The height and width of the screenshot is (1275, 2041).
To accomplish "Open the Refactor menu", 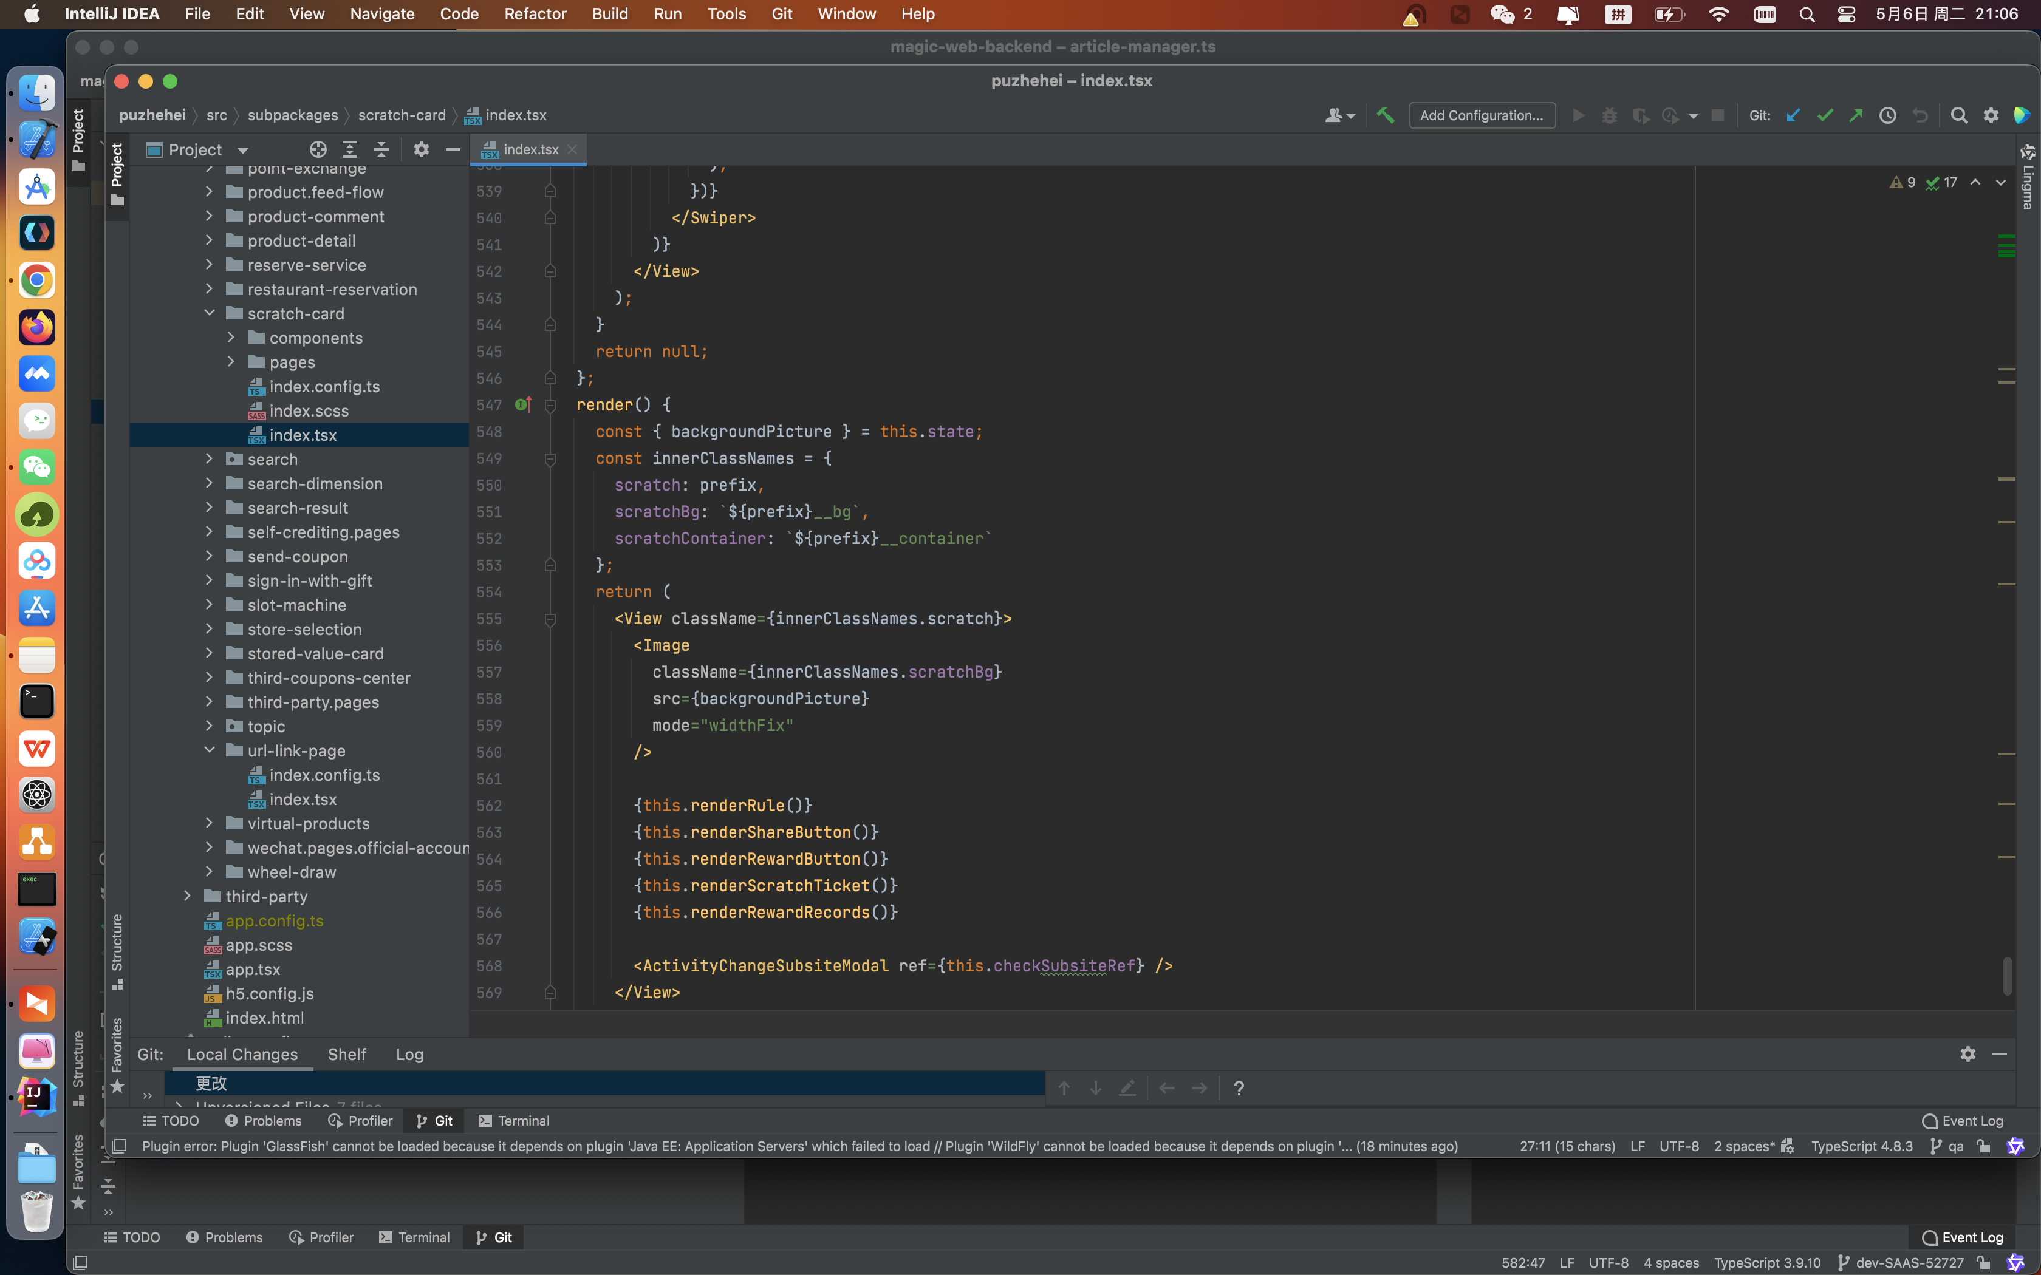I will pyautogui.click(x=535, y=13).
